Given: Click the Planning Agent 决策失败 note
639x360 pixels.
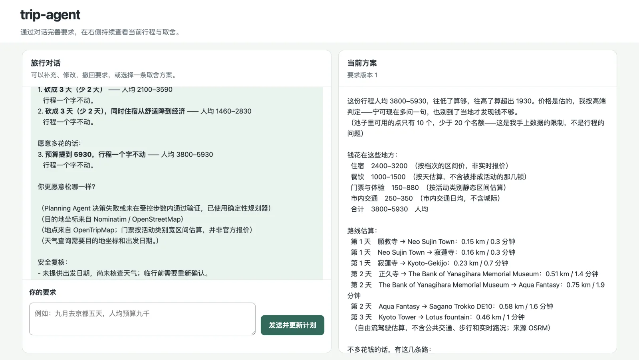Looking at the screenshot, I should click(x=156, y=208).
